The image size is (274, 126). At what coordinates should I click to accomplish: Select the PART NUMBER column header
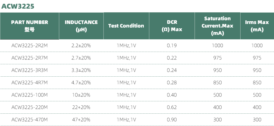pyautogui.click(x=29, y=26)
